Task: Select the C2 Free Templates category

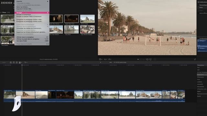Action: click(x=202, y=72)
